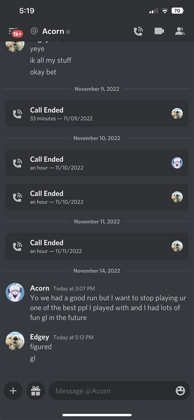Tap the 1k+ notification badge
The image size is (194, 420).
pyautogui.click(x=18, y=34)
